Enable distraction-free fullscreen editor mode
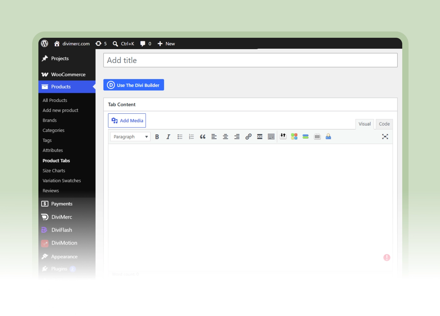440x316 pixels. click(x=385, y=137)
